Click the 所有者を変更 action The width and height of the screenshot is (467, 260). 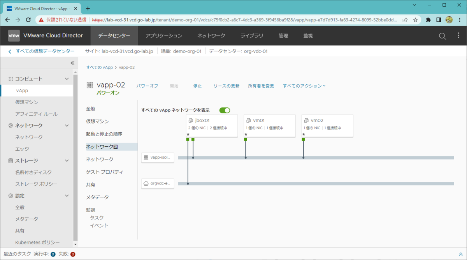pyautogui.click(x=261, y=86)
